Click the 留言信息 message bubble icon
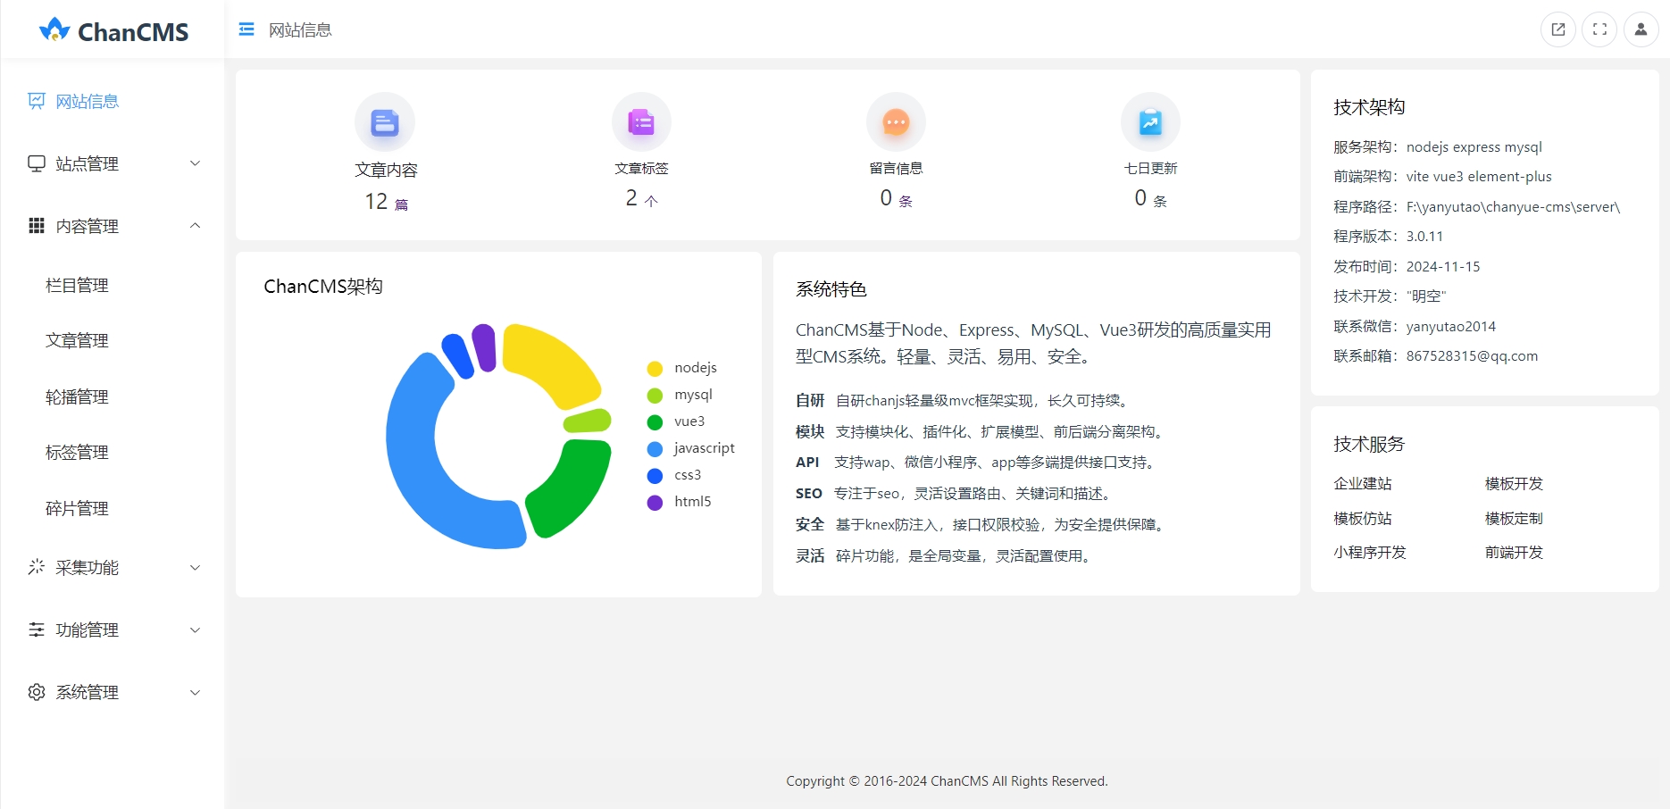 pyautogui.click(x=896, y=121)
